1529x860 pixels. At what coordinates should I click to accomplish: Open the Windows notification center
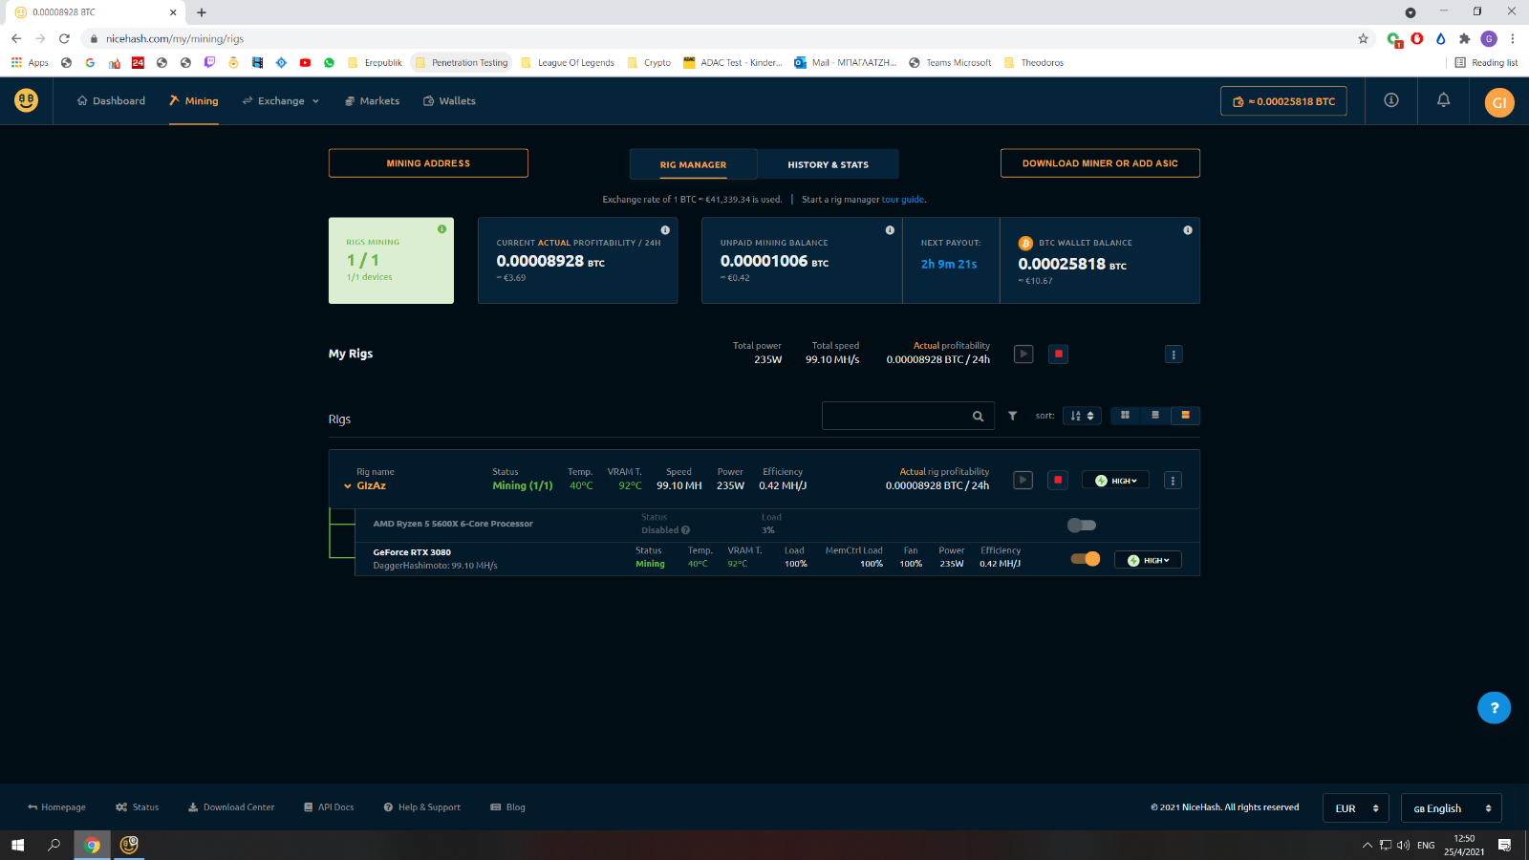point(1504,845)
